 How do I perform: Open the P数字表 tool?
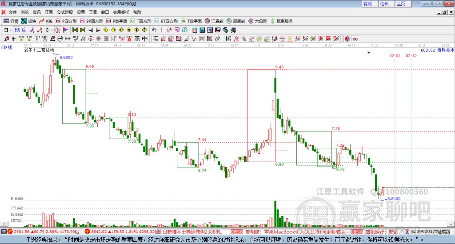(117, 21)
